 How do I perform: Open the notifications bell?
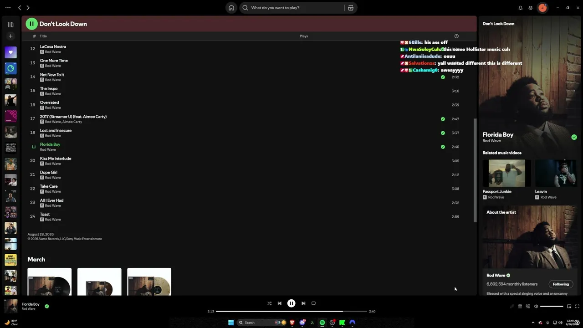pyautogui.click(x=521, y=8)
